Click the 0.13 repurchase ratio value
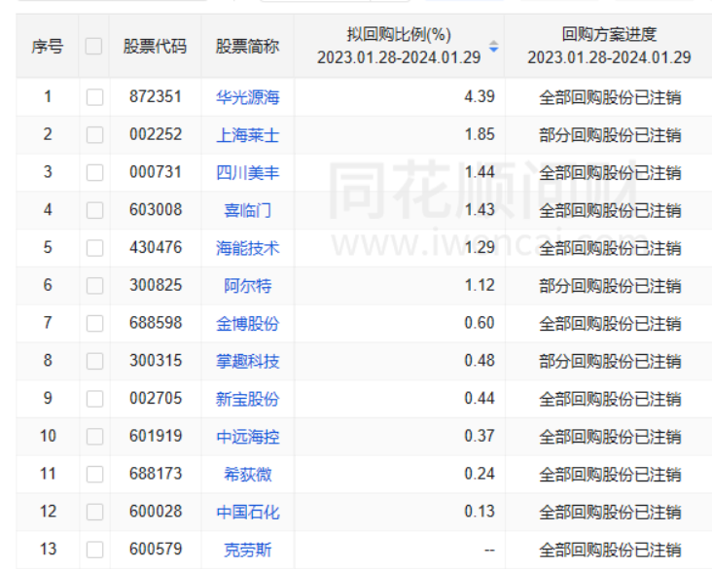Screen dimensions: 712x569 480,512
